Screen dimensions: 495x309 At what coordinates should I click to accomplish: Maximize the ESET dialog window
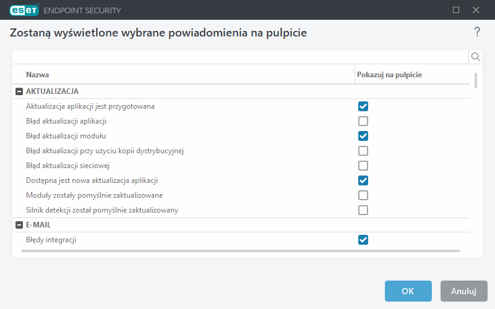pos(456,10)
